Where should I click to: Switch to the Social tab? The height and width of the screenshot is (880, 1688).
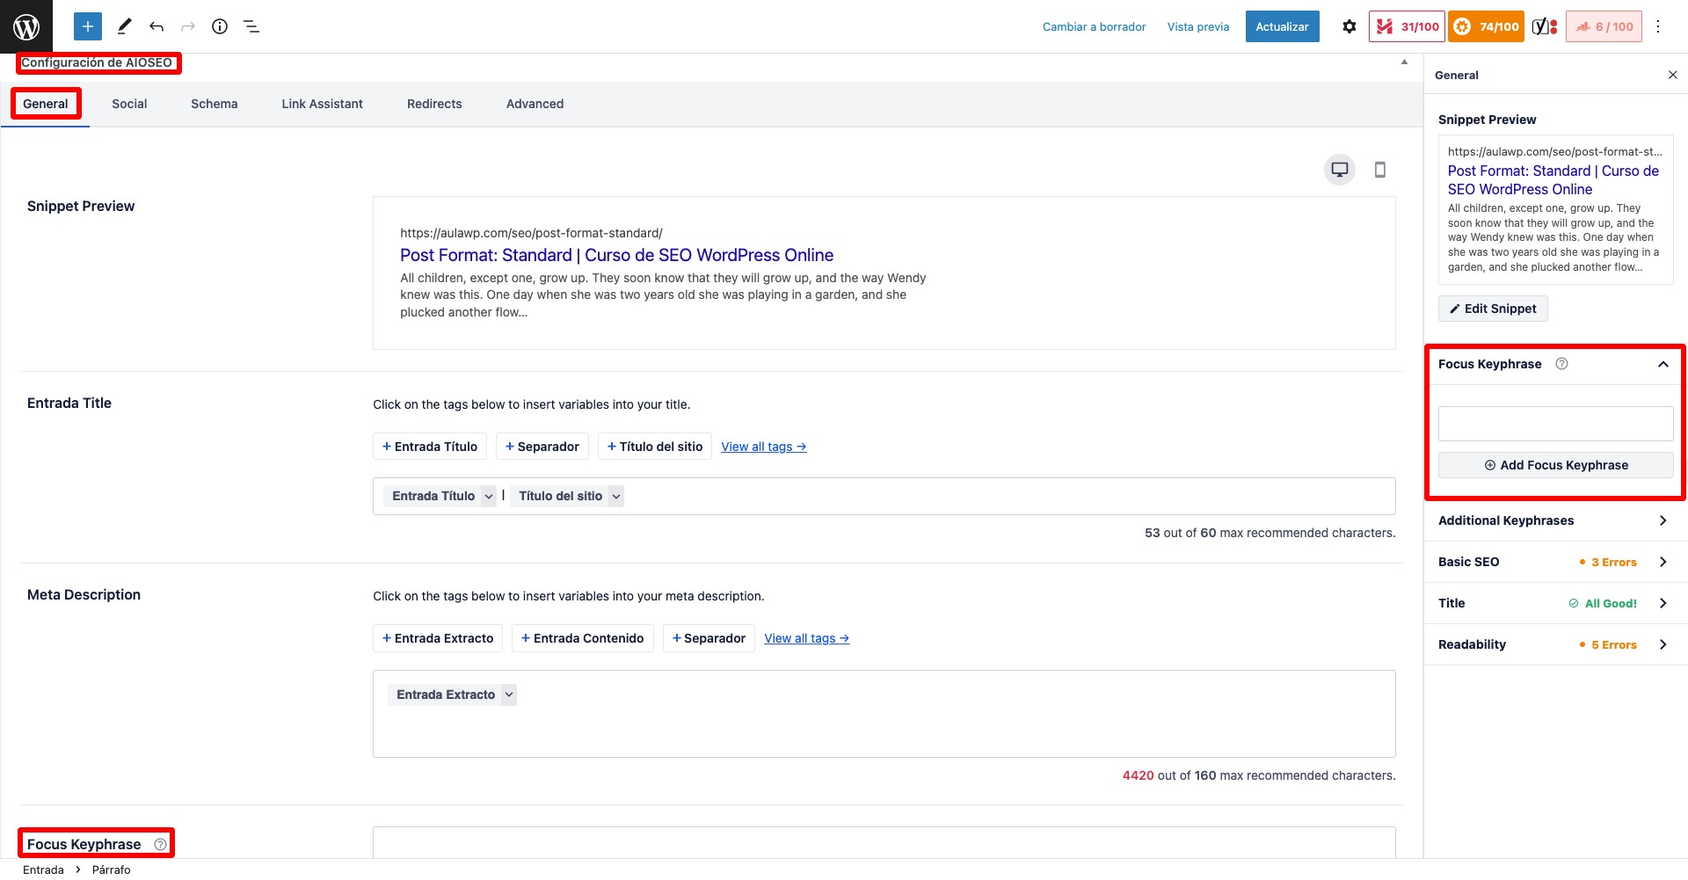coord(129,104)
